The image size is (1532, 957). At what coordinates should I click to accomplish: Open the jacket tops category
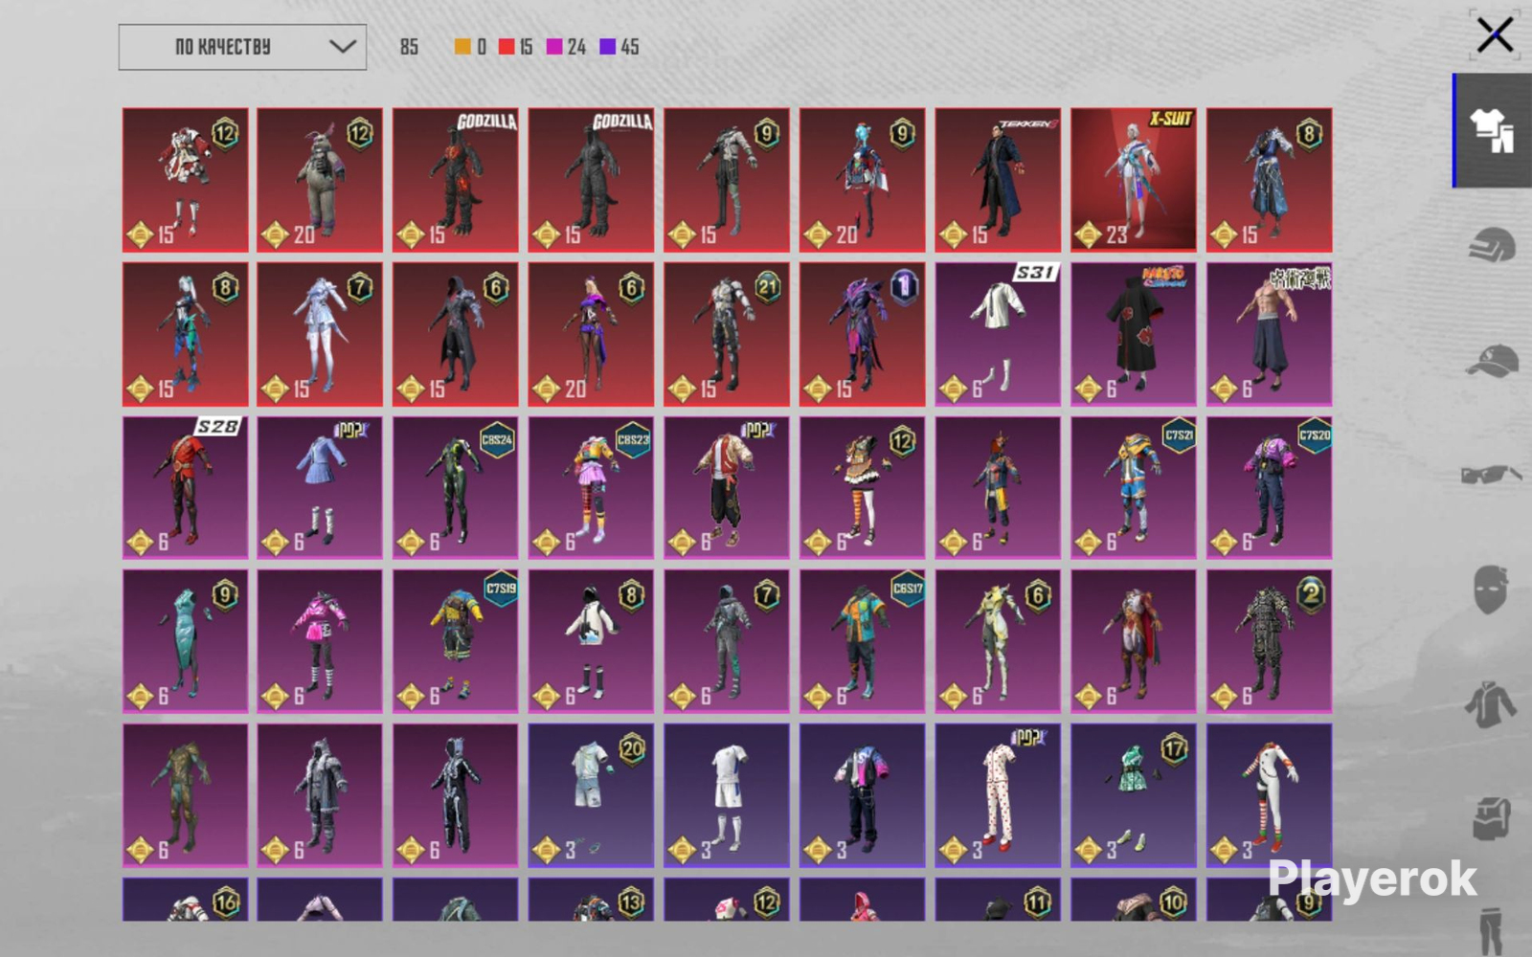click(1491, 704)
